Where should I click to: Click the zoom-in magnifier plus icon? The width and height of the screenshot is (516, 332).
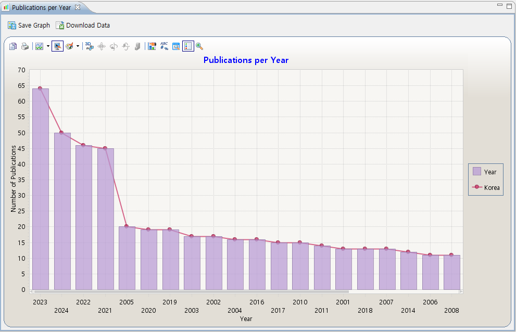199,46
